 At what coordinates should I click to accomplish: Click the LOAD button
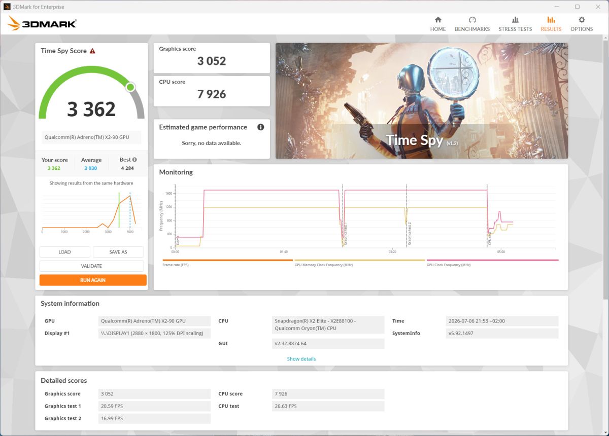[x=64, y=252]
